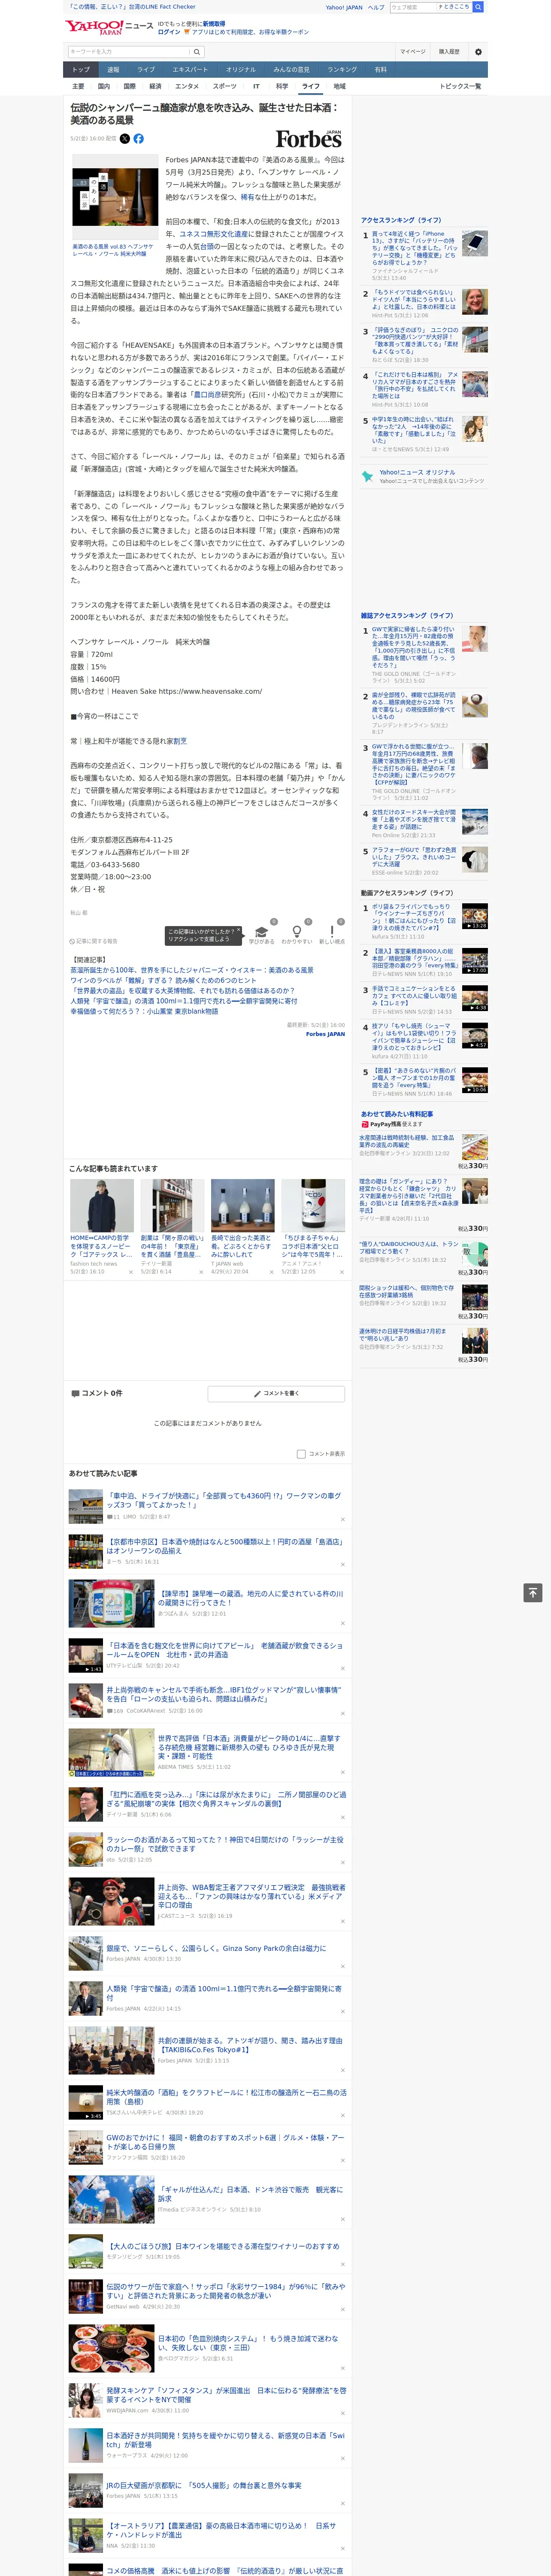Image resolution: width=551 pixels, height=2576 pixels.
Task: Open the 京都市中京区 日本酒 article
Action: [x=225, y=1546]
